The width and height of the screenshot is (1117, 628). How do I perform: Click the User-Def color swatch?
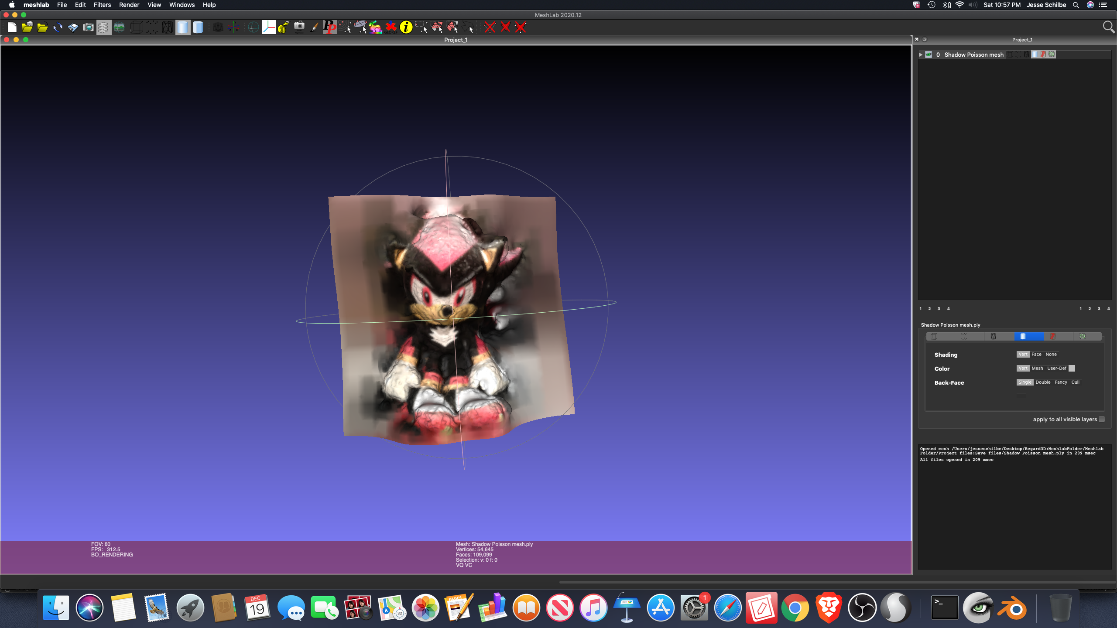click(x=1072, y=368)
